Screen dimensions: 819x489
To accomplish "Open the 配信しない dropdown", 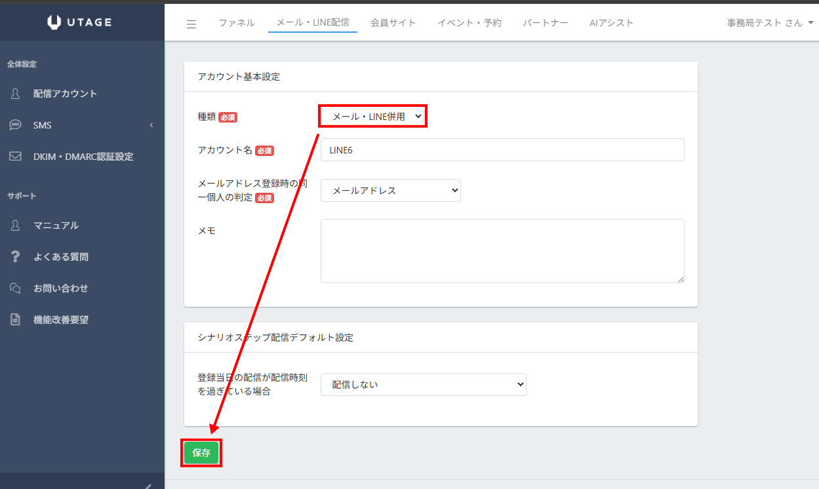I will 423,385.
